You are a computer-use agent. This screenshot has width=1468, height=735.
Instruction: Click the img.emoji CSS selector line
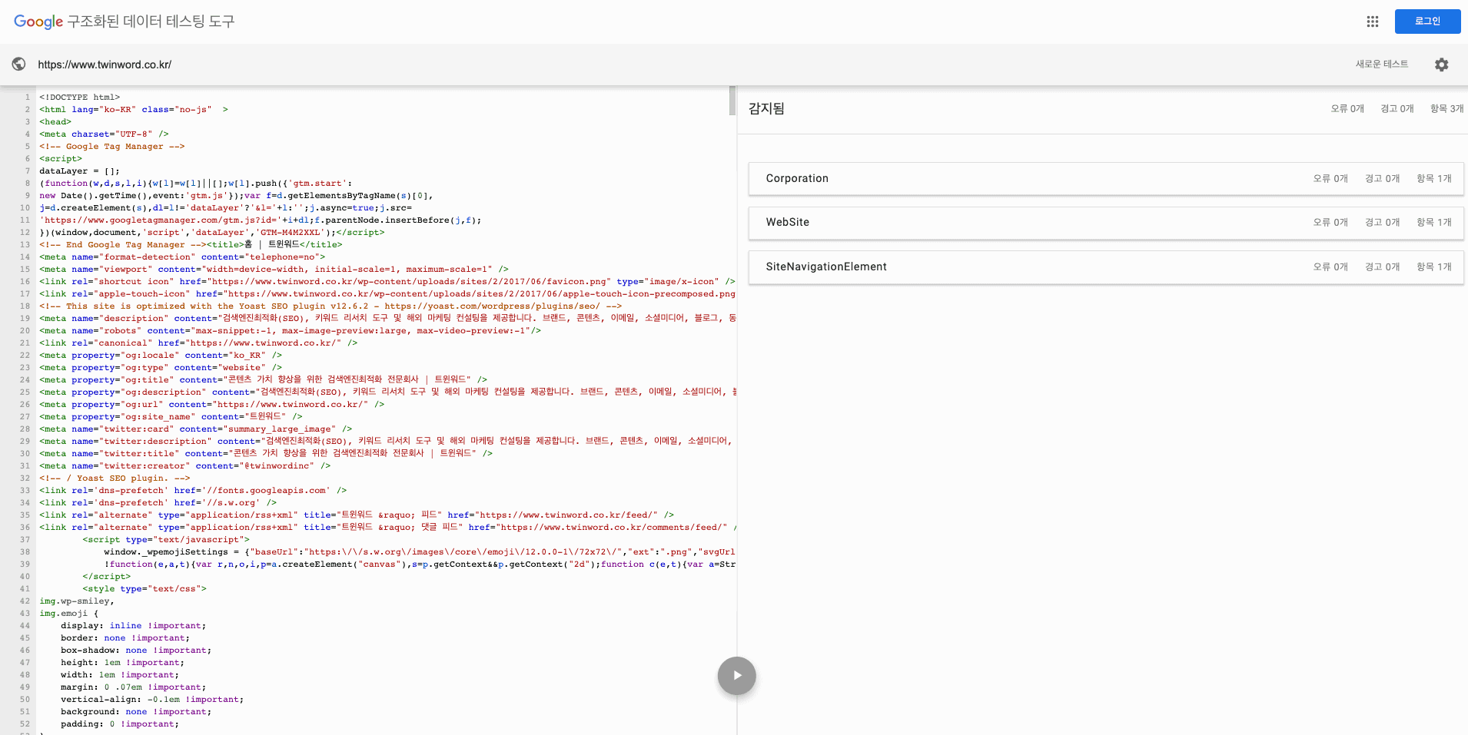69,614
